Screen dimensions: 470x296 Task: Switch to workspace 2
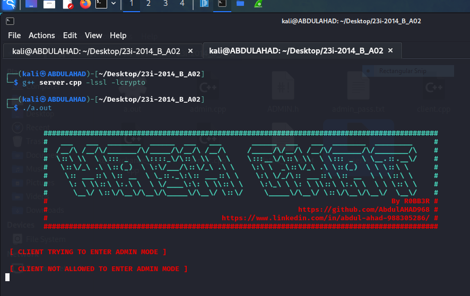pyautogui.click(x=149, y=4)
